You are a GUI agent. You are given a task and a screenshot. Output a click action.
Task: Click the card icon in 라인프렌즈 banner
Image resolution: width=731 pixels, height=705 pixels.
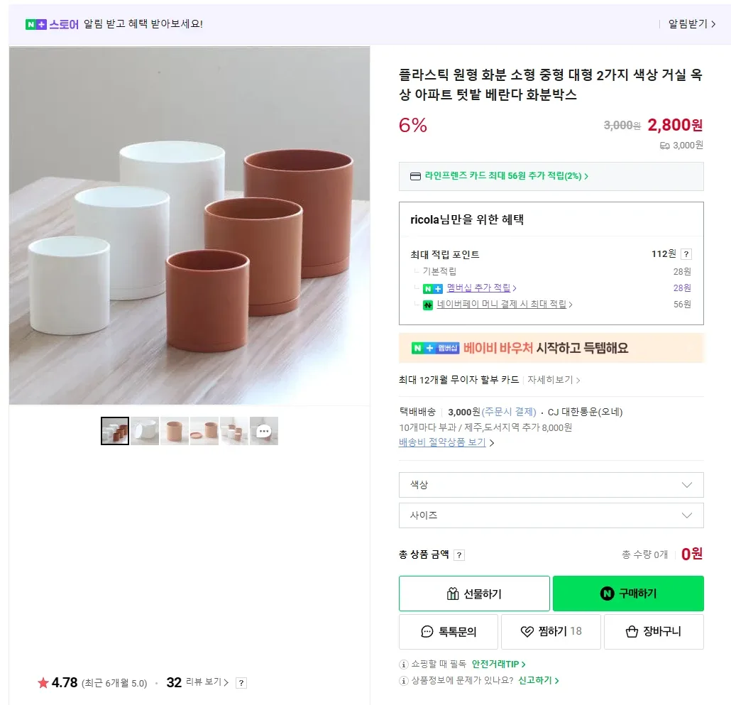tap(415, 176)
